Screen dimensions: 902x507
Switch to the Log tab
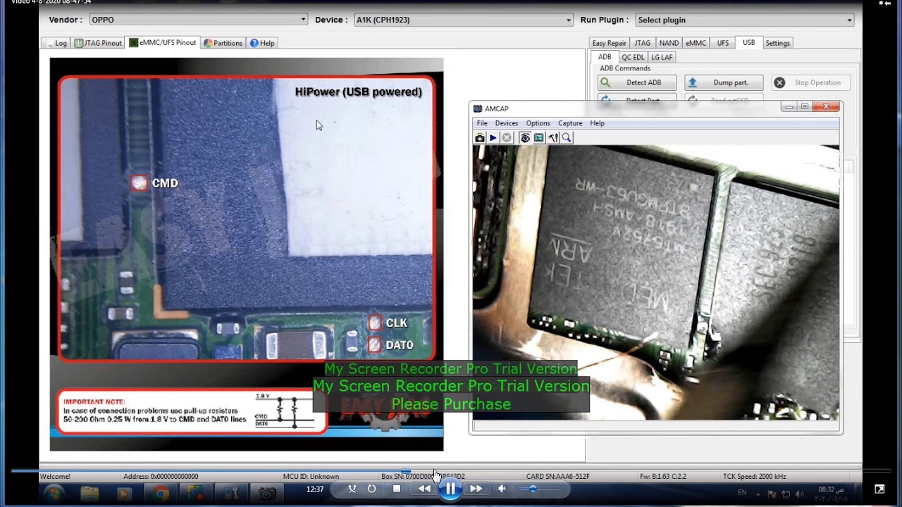pos(56,43)
